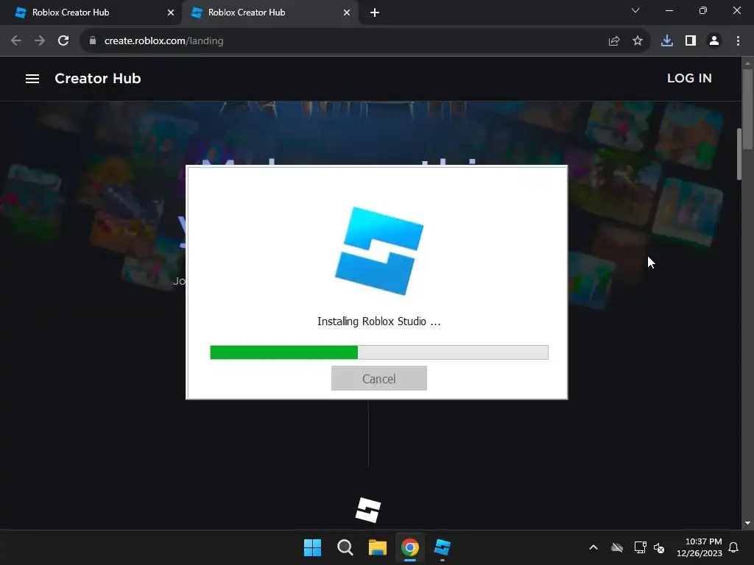The width and height of the screenshot is (754, 565).
Task: Open a new browser tab
Action: [375, 13]
